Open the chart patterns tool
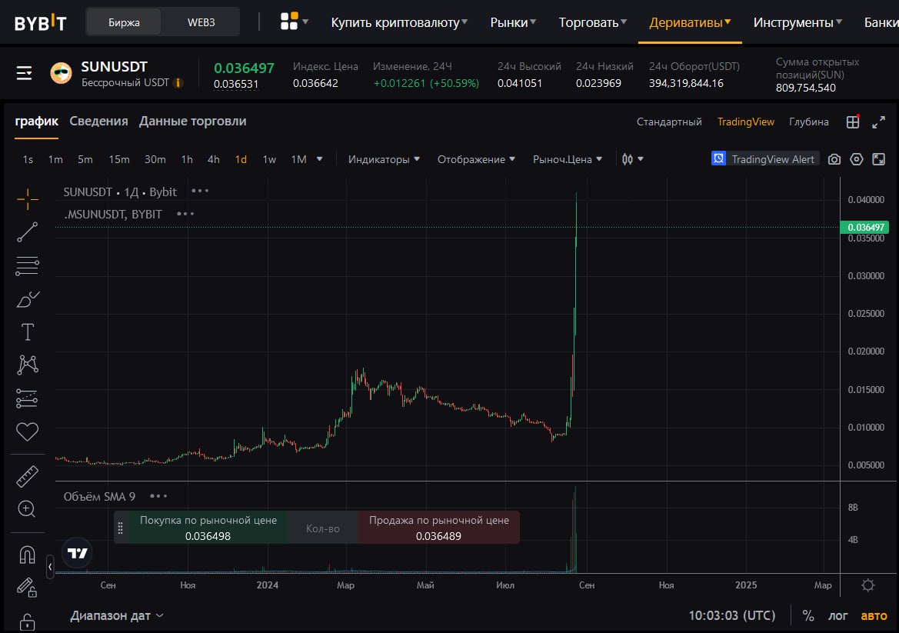The width and height of the screenshot is (899, 633). point(27,365)
